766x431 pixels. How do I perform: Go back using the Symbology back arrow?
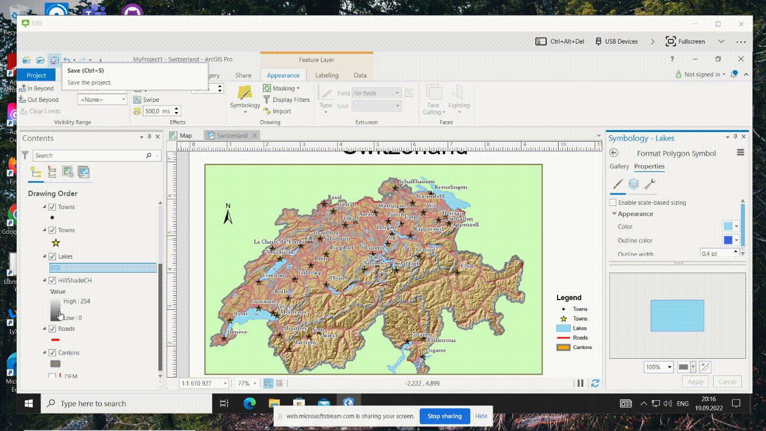coord(614,154)
